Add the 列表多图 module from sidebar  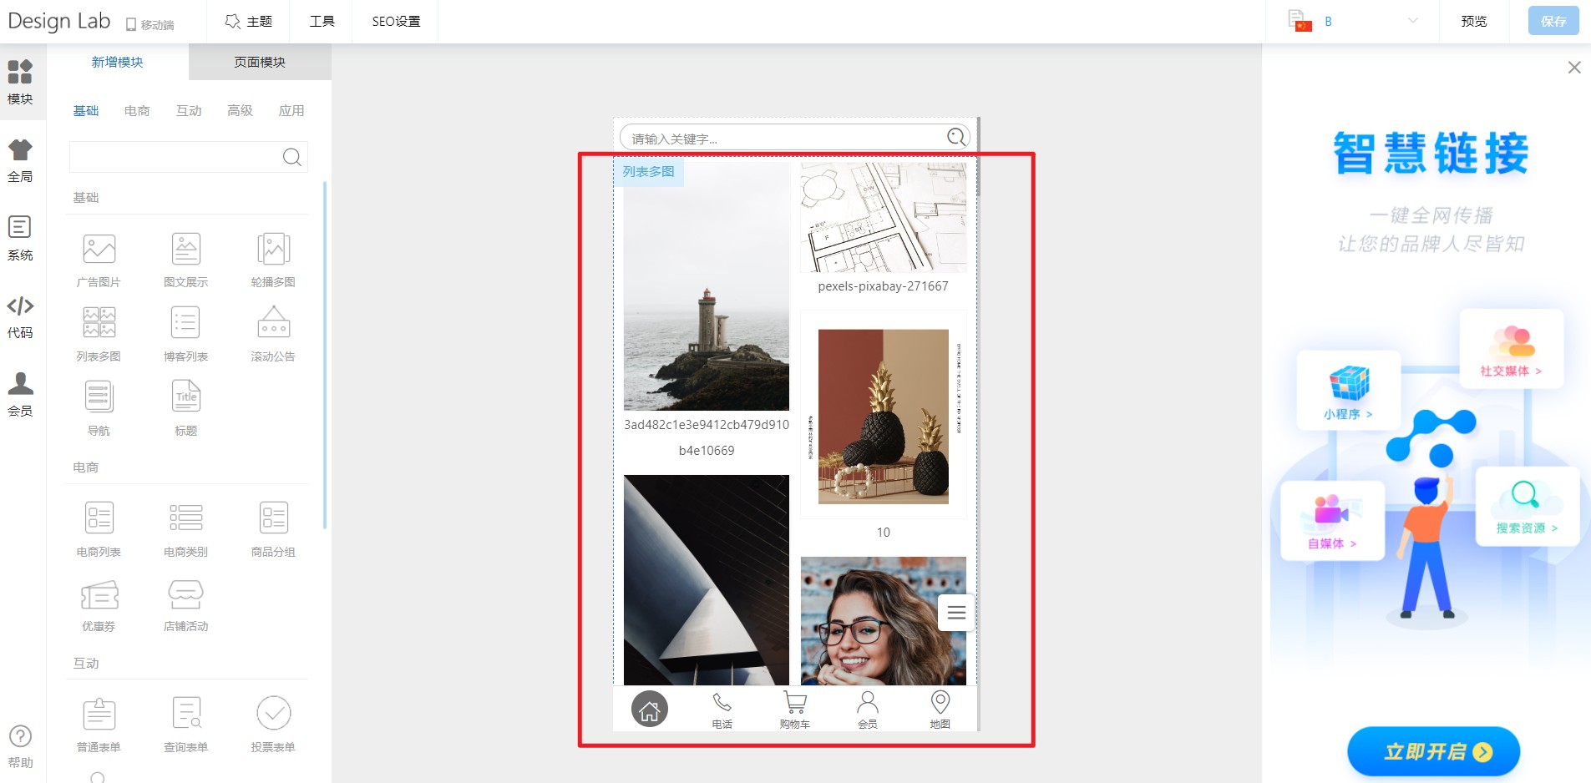coord(99,334)
